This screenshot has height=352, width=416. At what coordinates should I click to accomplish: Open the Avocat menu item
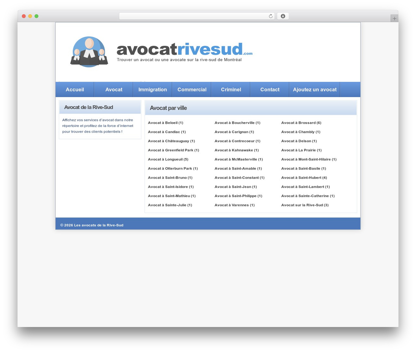click(114, 90)
